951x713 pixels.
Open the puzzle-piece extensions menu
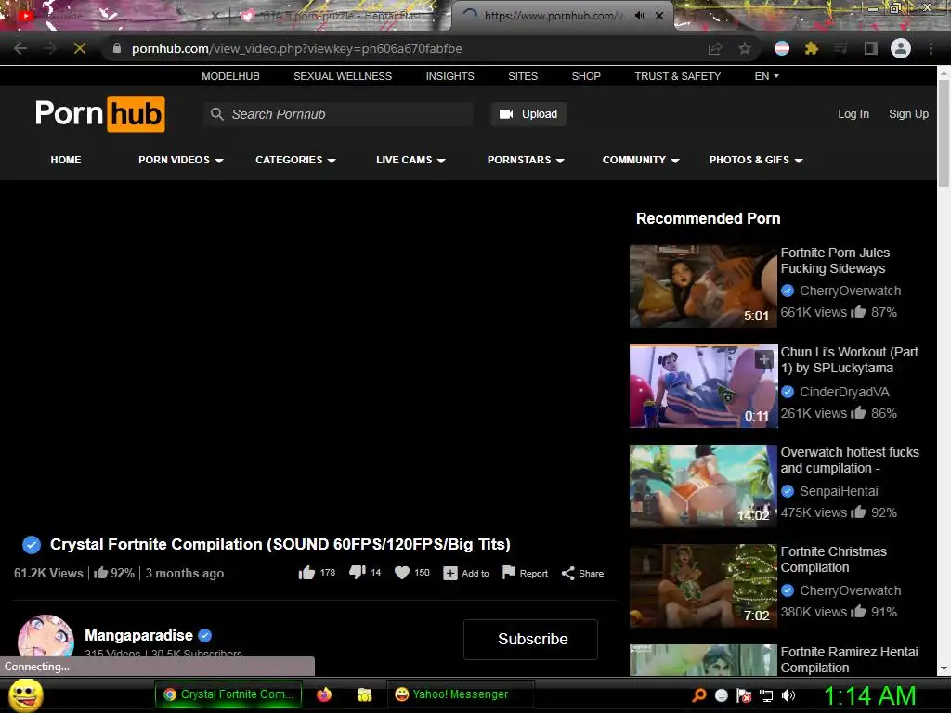click(x=812, y=48)
